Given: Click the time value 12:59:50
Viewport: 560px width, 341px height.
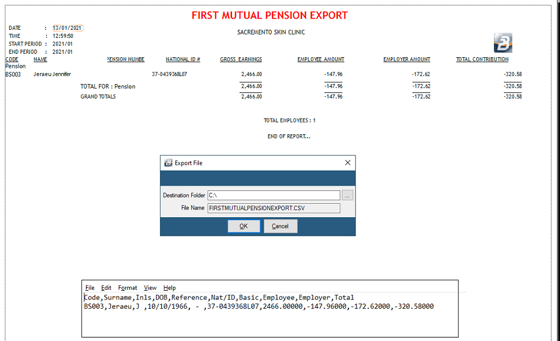Looking at the screenshot, I should [x=63, y=36].
